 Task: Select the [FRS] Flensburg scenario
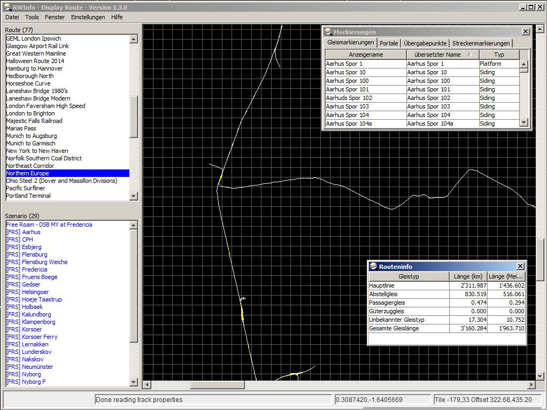(27, 254)
